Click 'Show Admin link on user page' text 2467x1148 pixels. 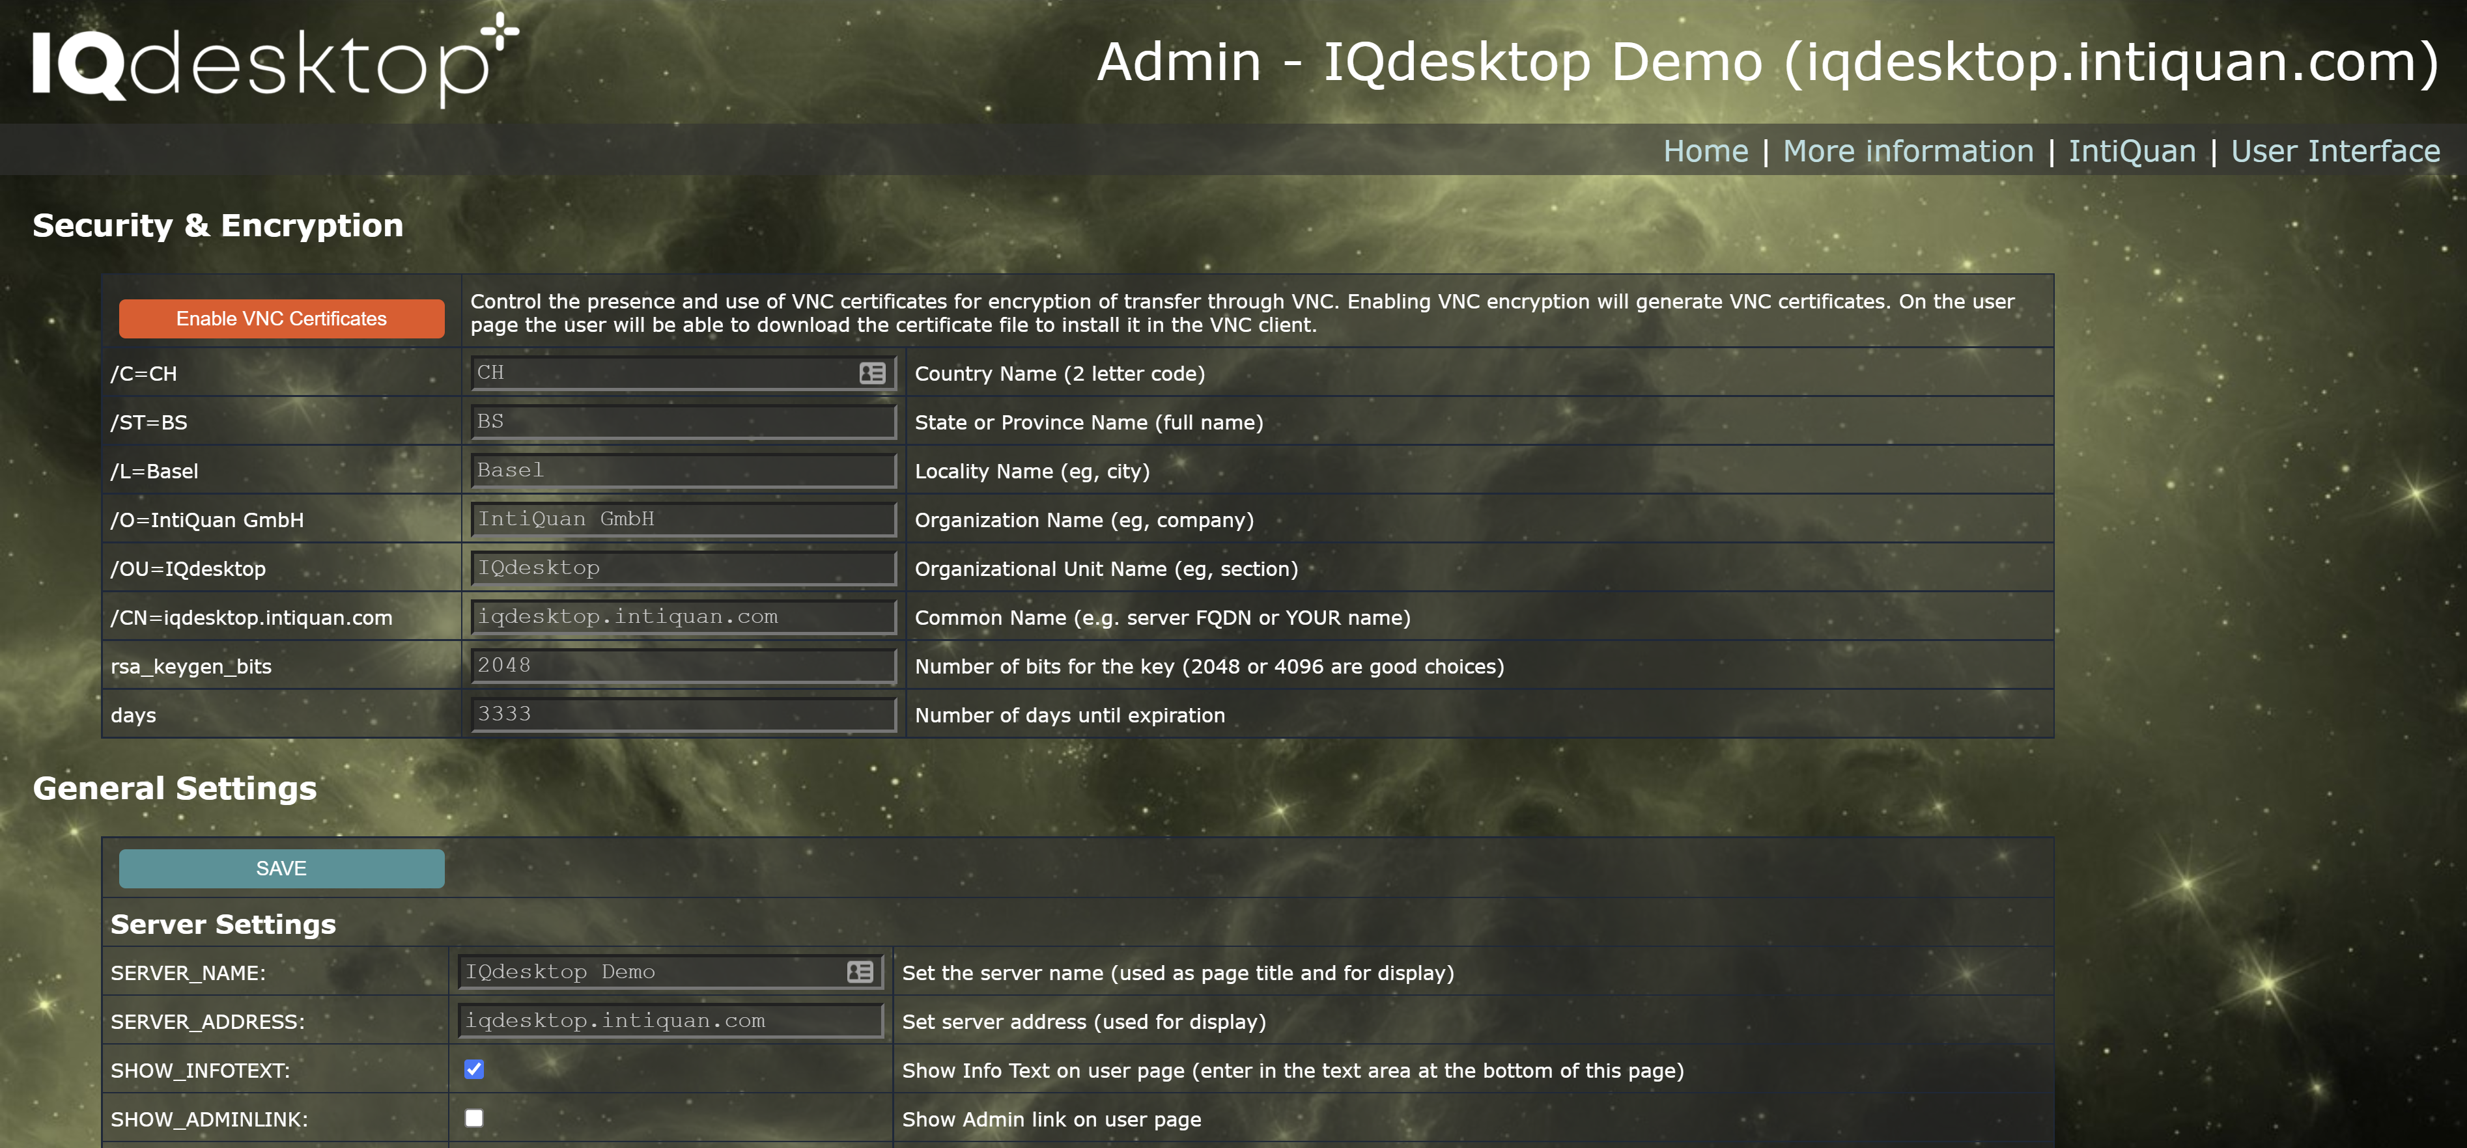pyautogui.click(x=1052, y=1119)
